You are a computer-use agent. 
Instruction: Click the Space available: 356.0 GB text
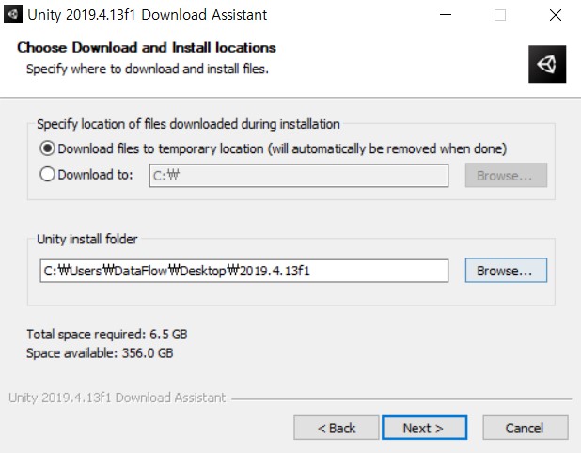click(x=100, y=353)
